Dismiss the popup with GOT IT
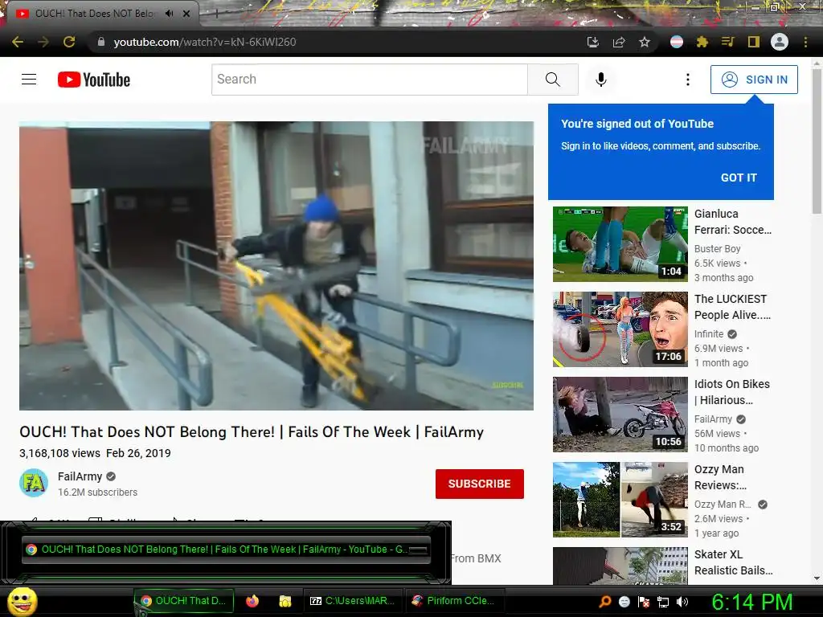The image size is (823, 617). pos(739,178)
